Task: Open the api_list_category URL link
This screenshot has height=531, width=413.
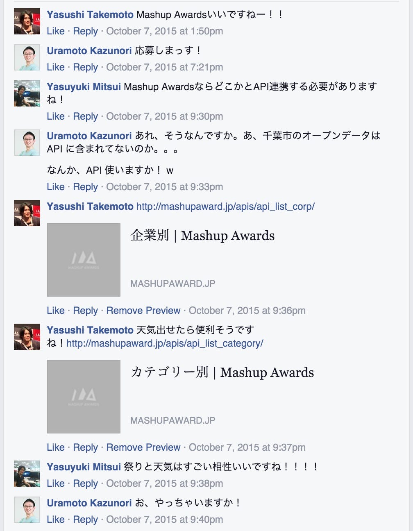Action: [x=165, y=343]
